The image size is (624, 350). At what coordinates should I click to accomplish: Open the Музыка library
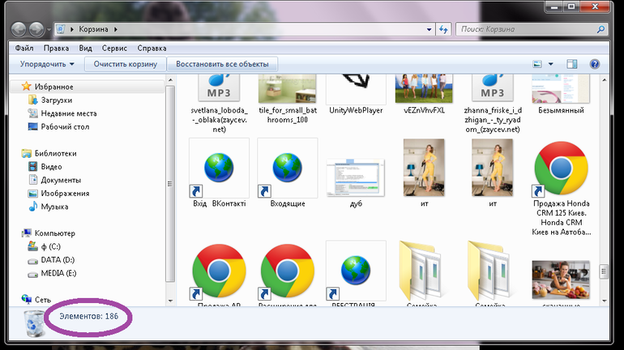(54, 207)
